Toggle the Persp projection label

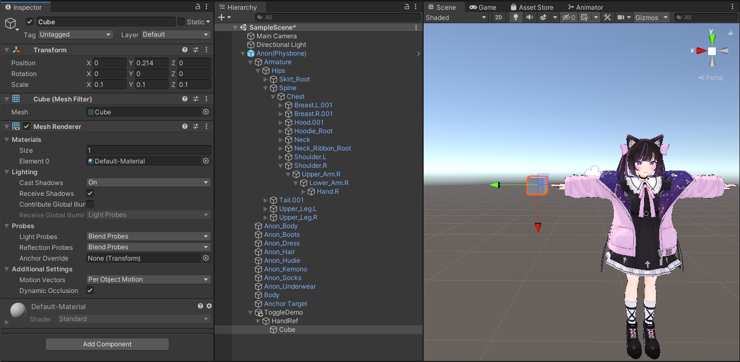pyautogui.click(x=711, y=78)
